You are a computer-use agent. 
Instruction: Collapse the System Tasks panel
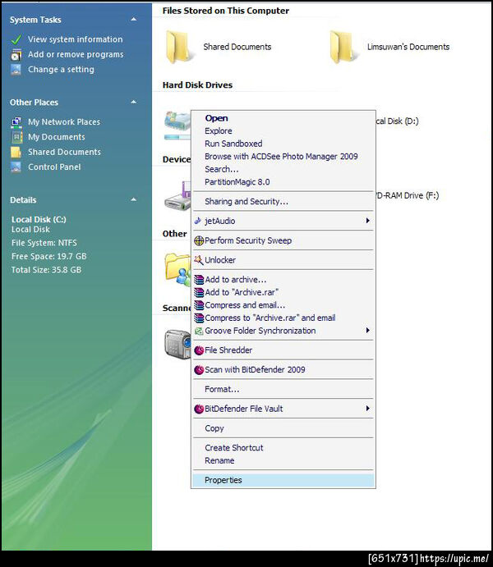point(134,19)
